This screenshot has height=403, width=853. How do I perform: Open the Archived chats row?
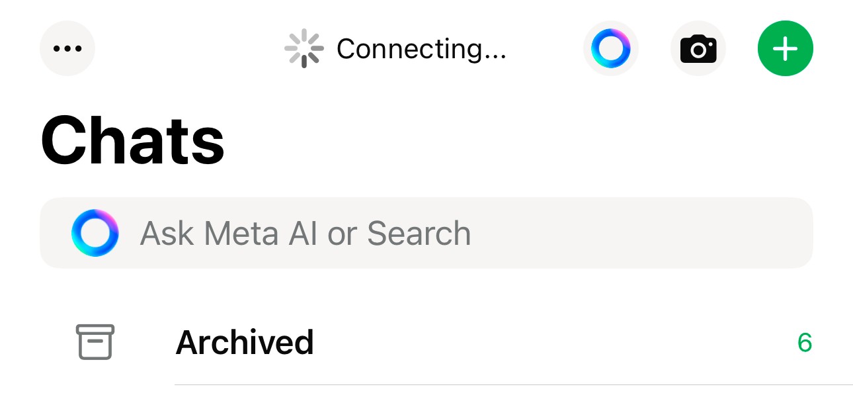426,342
